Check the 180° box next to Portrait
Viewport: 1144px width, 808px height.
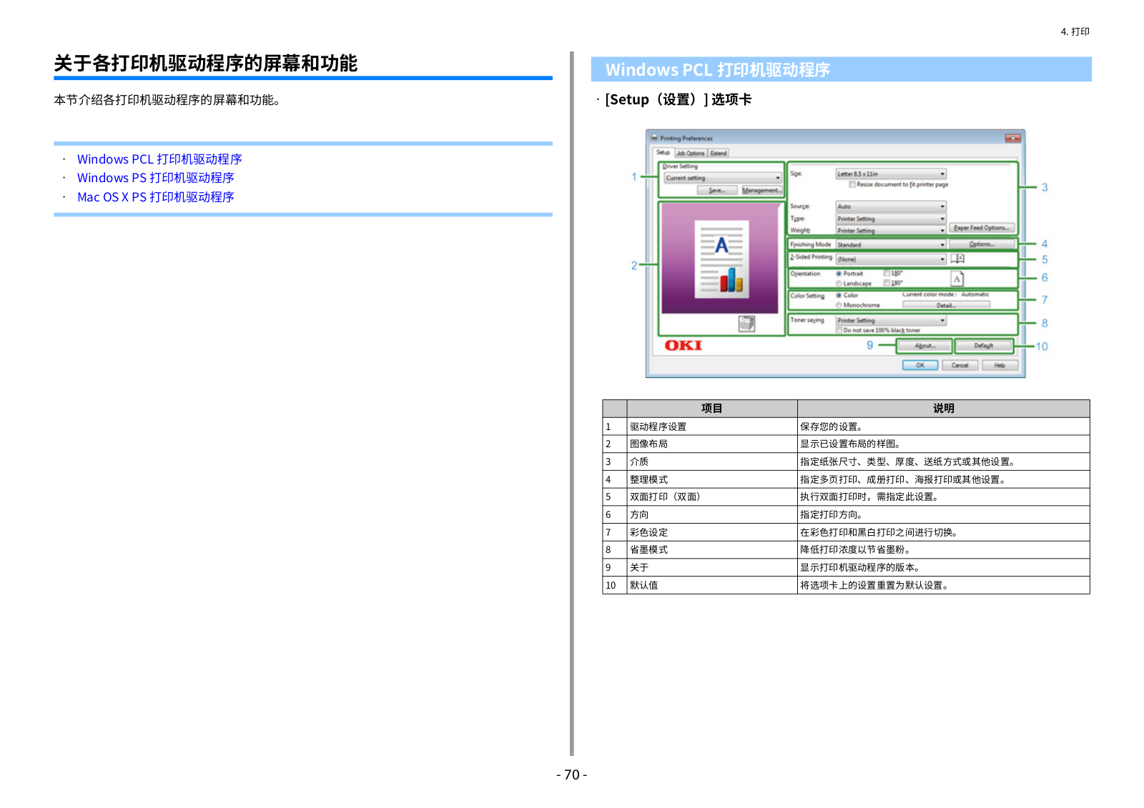[x=887, y=273]
